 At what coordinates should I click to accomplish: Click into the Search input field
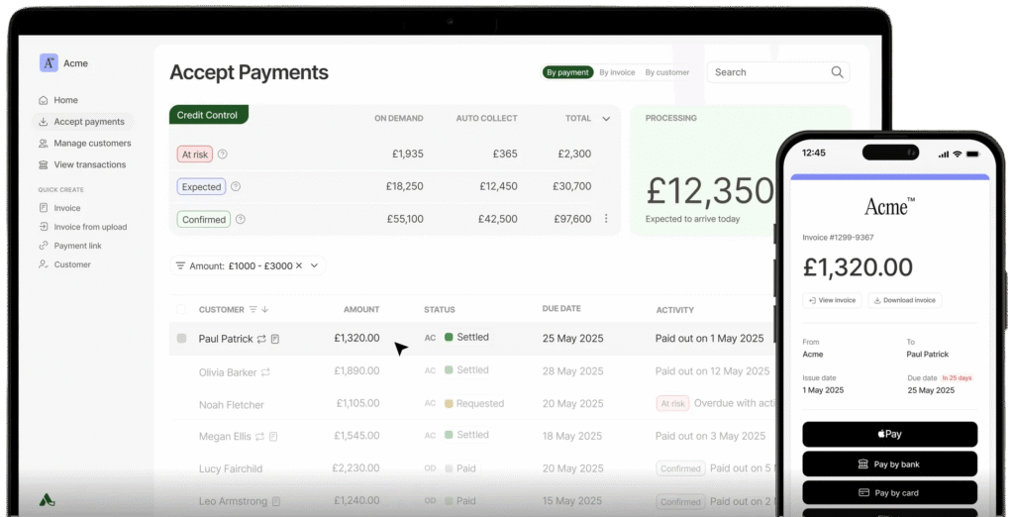tap(767, 72)
